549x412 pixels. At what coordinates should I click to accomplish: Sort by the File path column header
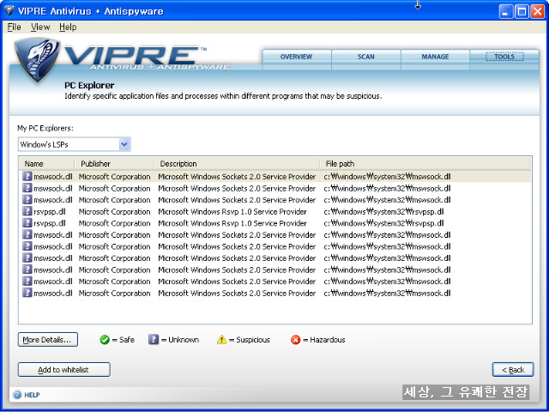[x=425, y=164]
